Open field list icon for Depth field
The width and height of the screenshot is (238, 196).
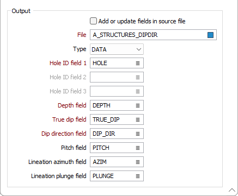tap(138, 105)
